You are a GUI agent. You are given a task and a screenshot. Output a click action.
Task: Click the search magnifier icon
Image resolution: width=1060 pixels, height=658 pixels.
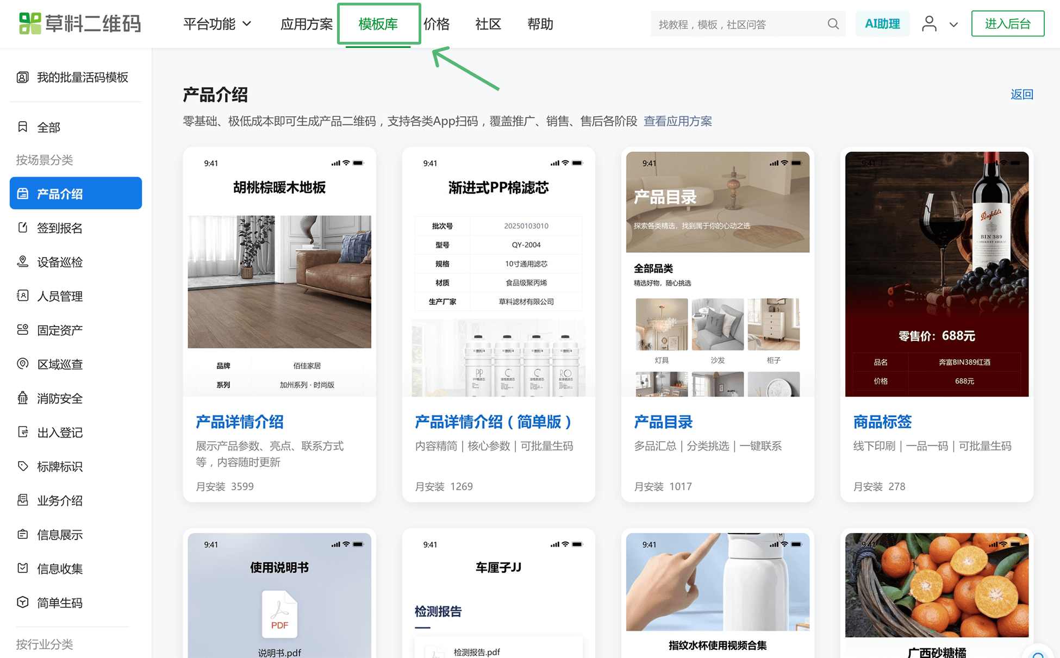[833, 24]
